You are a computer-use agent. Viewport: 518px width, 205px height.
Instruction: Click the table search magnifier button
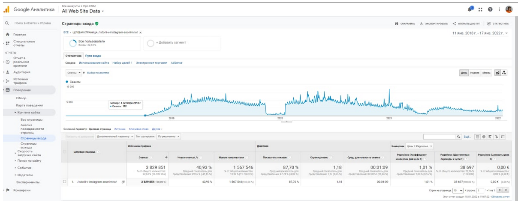click(x=458, y=137)
